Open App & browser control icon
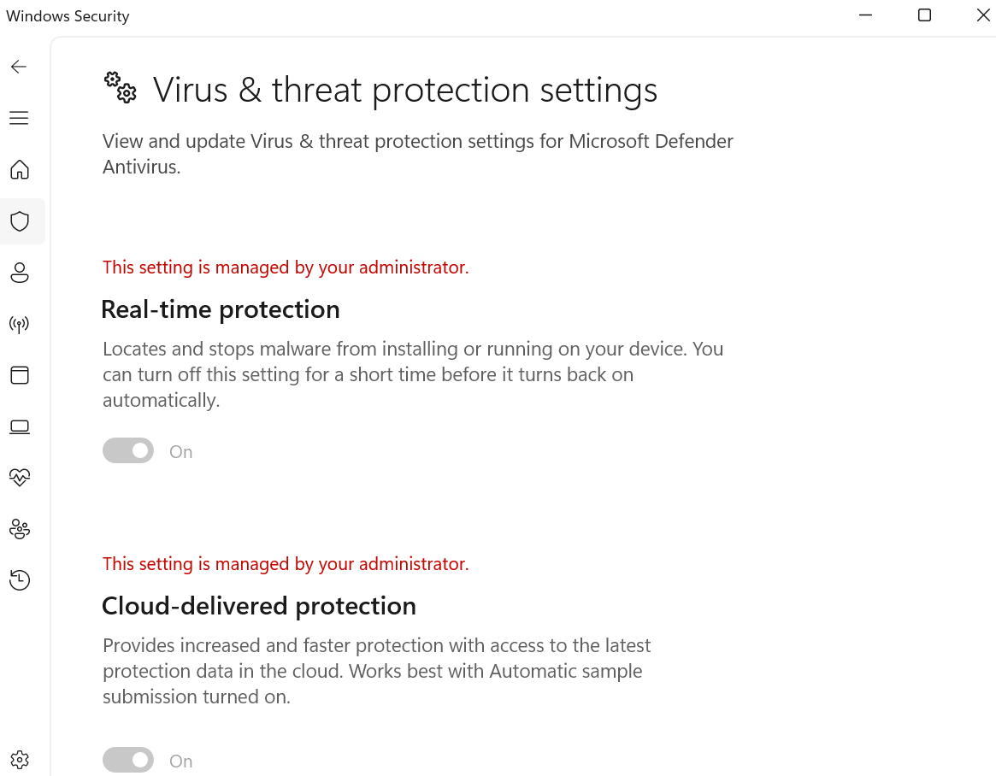This screenshot has width=996, height=776. pos(20,375)
